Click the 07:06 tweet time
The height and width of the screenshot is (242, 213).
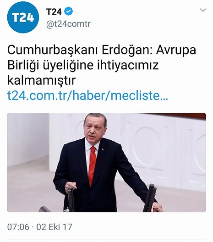click(x=18, y=227)
